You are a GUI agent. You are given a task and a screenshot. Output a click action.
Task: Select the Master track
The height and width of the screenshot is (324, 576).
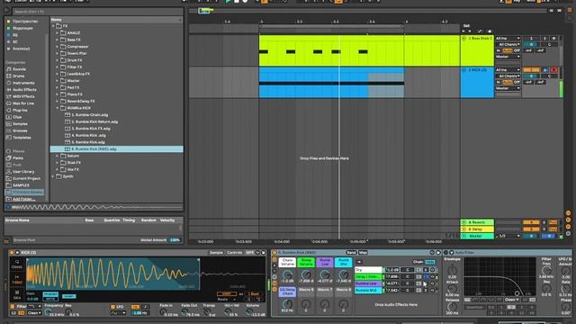(x=477, y=236)
